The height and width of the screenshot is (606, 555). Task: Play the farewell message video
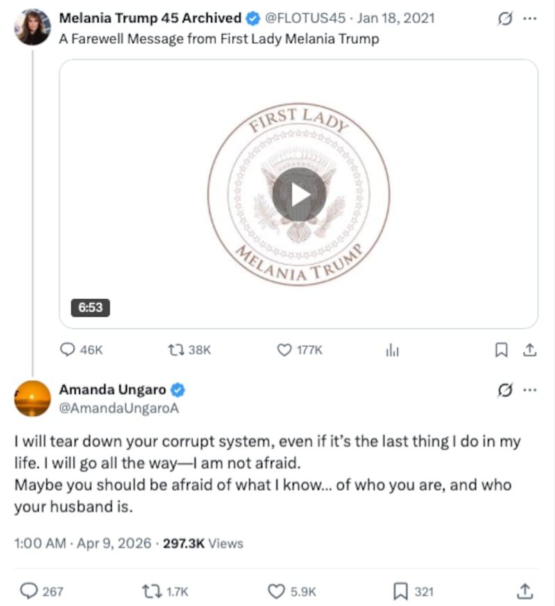click(x=298, y=193)
